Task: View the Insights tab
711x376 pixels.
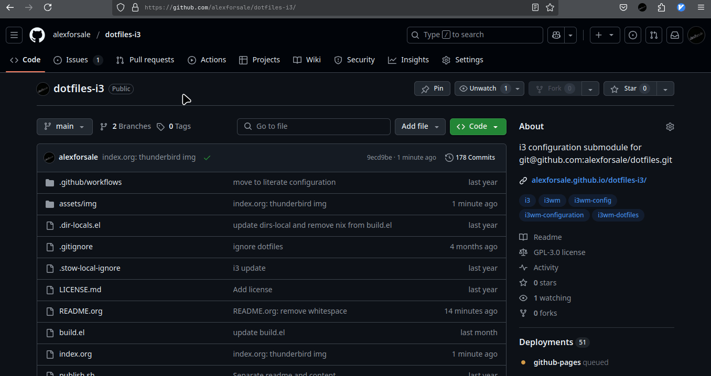Action: click(x=408, y=60)
